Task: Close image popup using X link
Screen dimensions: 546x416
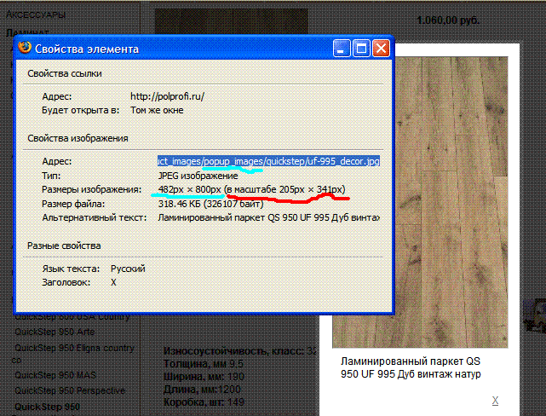Action: pyautogui.click(x=495, y=400)
